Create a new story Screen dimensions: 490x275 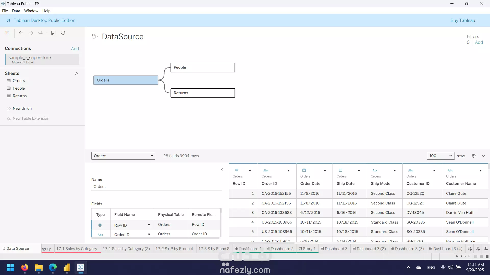click(x=486, y=249)
